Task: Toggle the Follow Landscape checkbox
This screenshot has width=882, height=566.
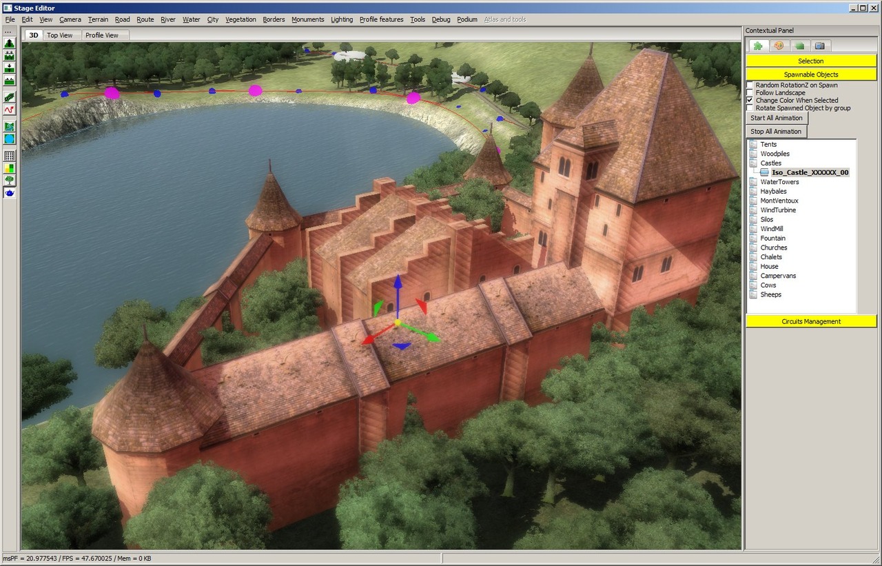Action: 750,92
